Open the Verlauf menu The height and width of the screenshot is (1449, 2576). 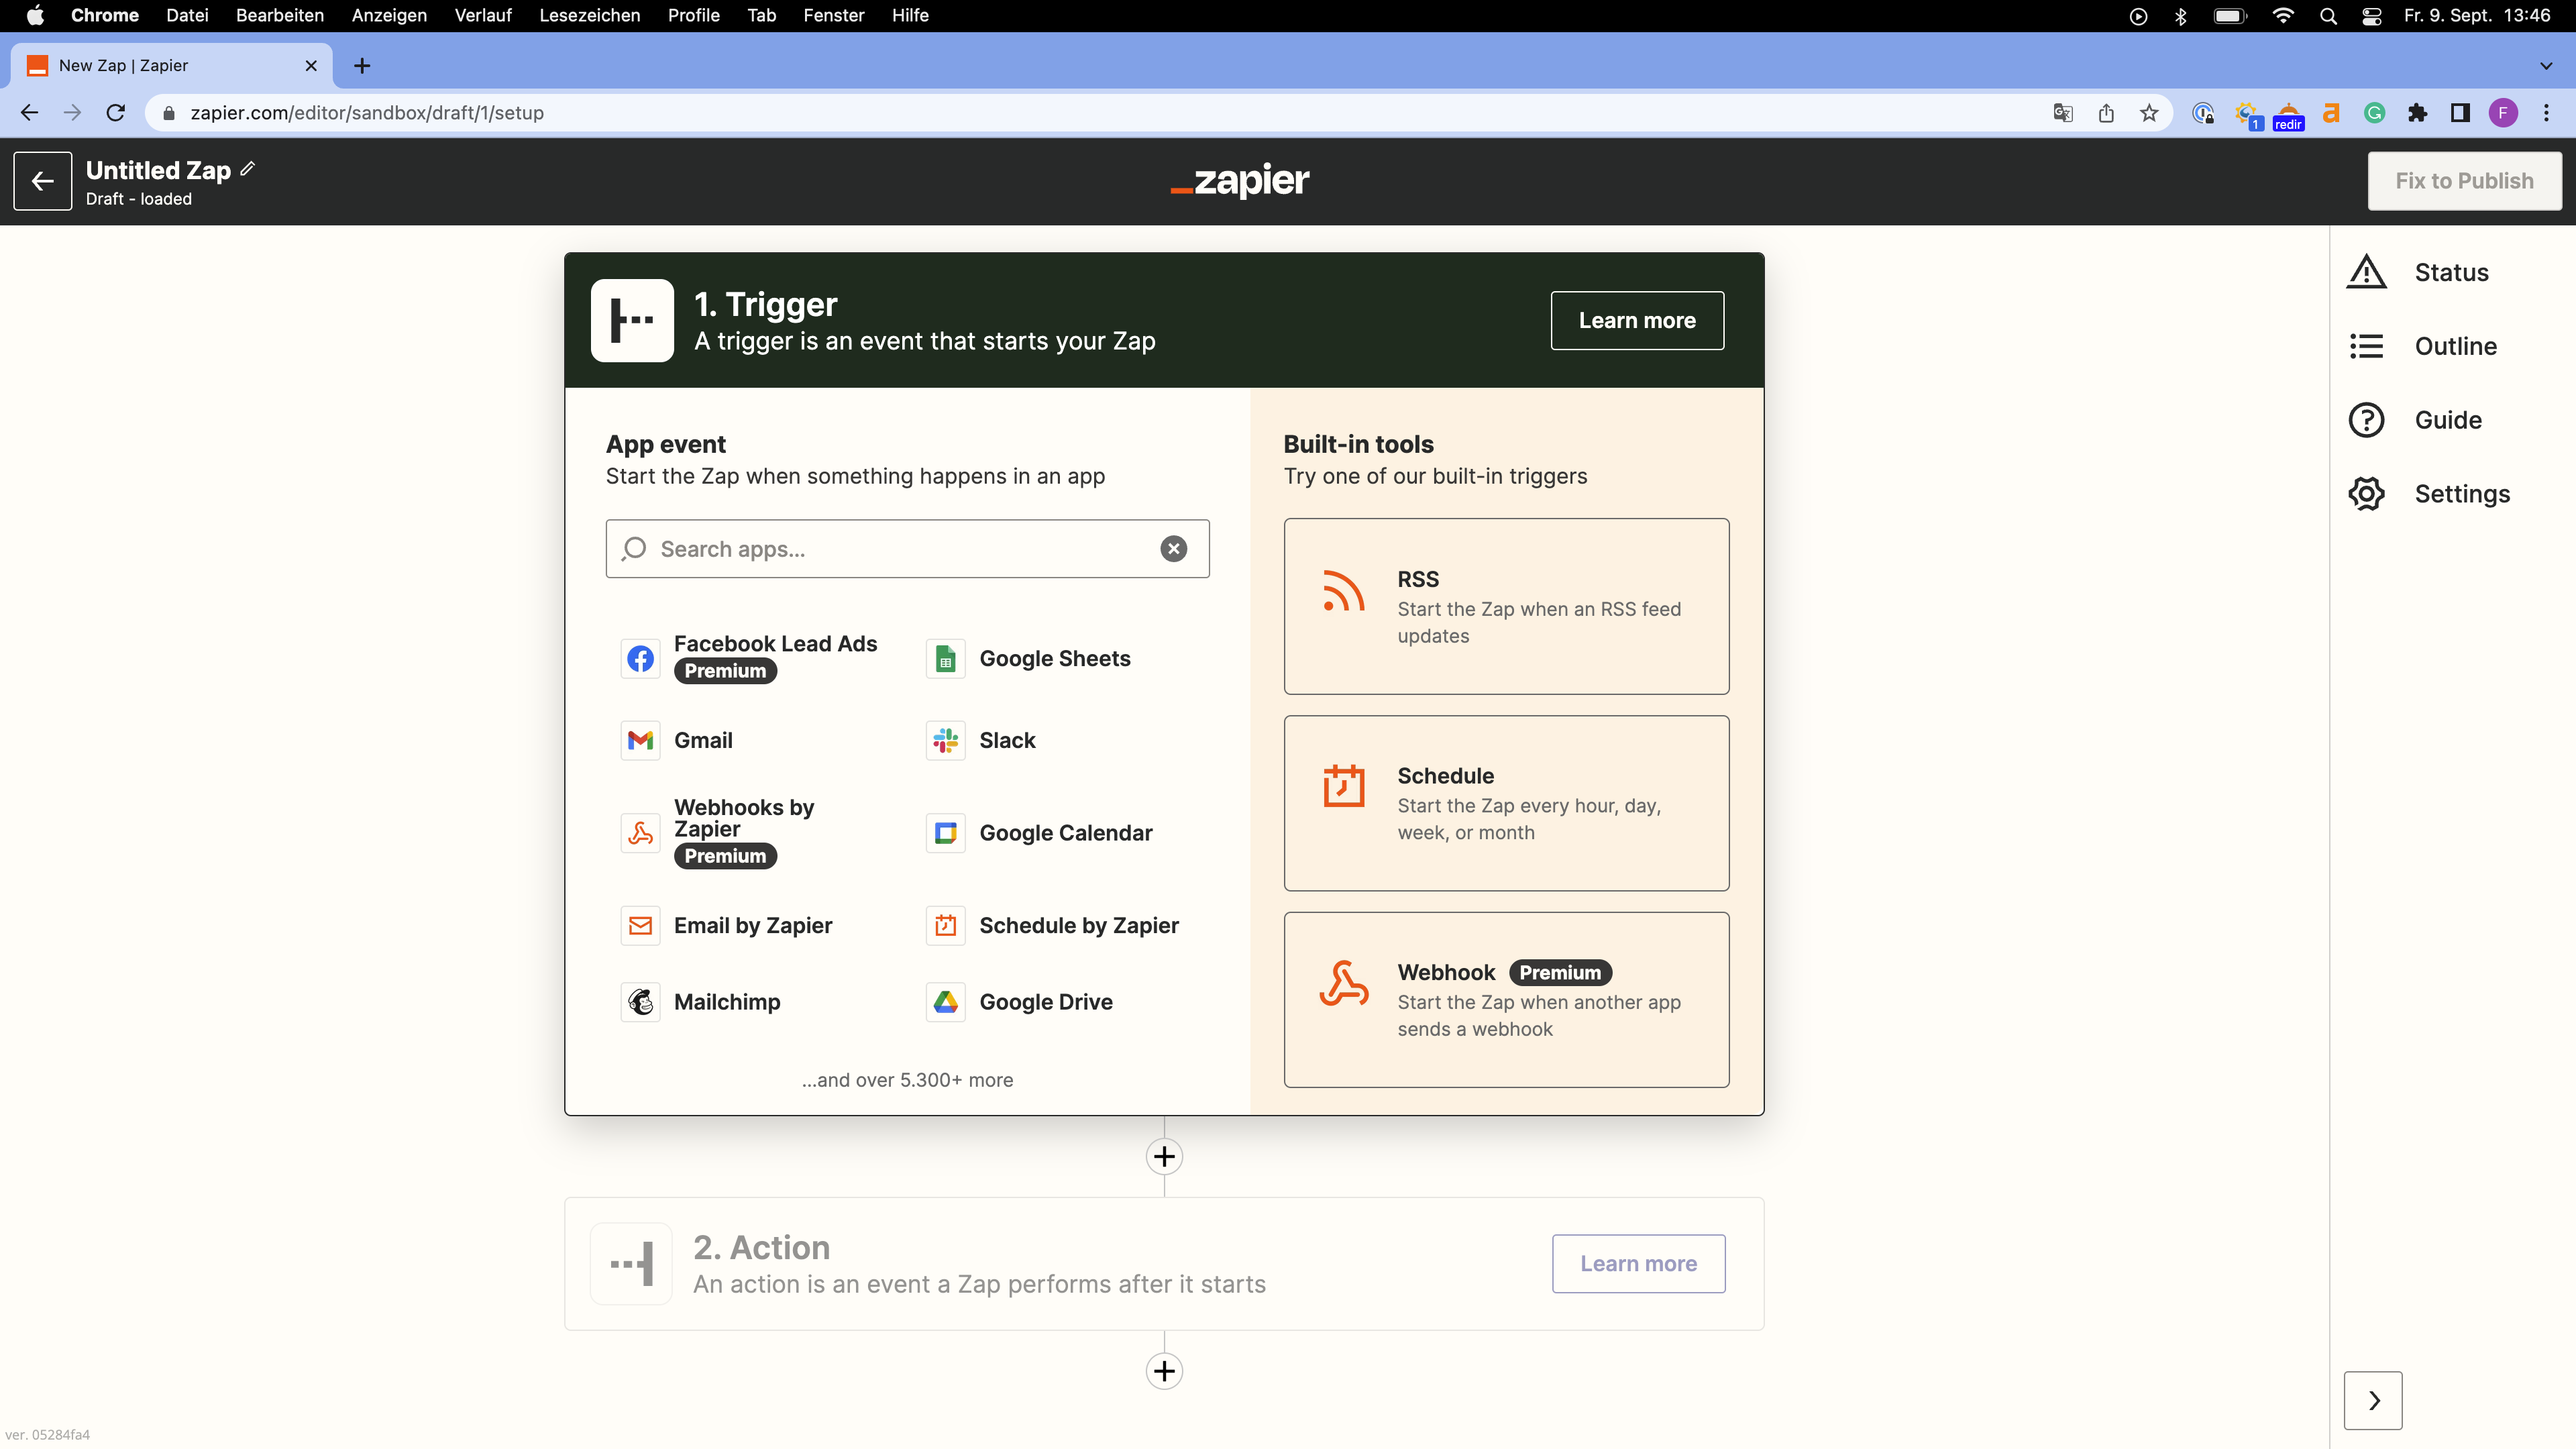pos(482,15)
